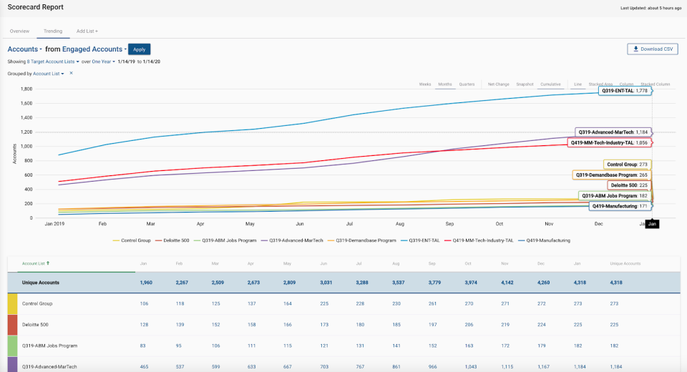Sort by Account List column arrow
The width and height of the screenshot is (687, 372).
48,263
